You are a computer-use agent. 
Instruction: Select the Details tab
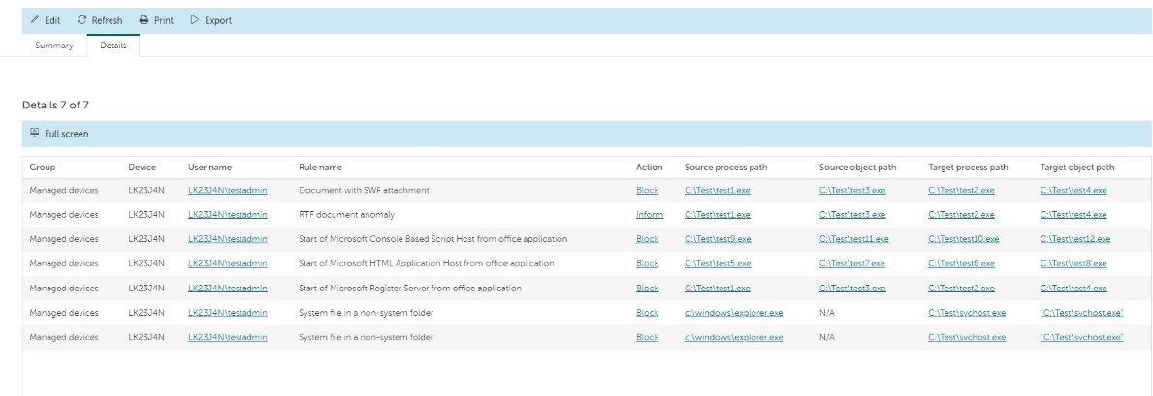113,46
